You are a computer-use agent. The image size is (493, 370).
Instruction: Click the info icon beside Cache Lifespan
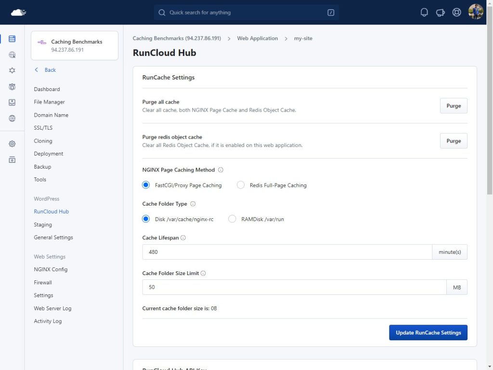click(x=183, y=238)
